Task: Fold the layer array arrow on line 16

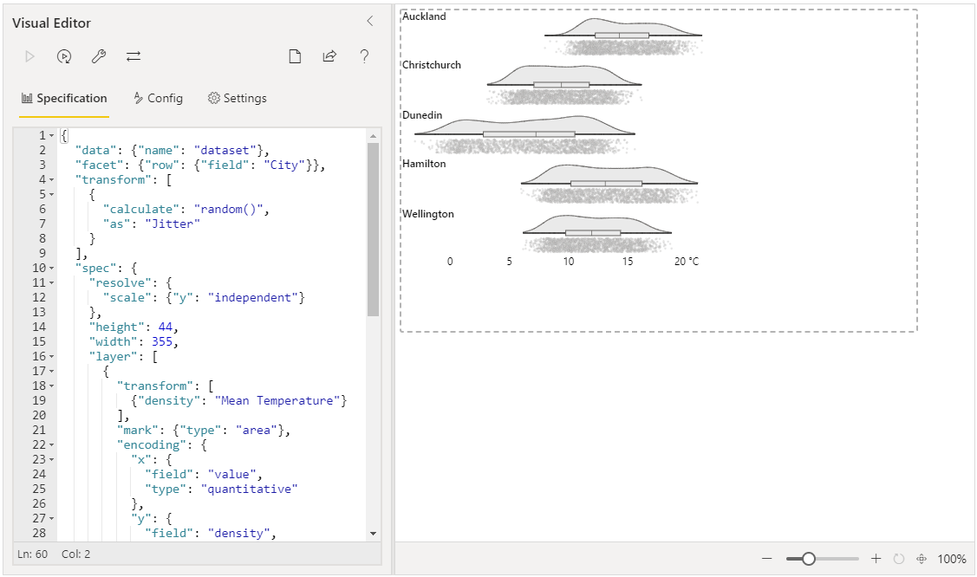Action: click(52, 357)
